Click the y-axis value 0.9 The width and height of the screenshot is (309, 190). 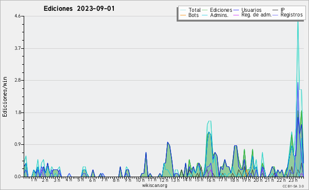click(18, 145)
